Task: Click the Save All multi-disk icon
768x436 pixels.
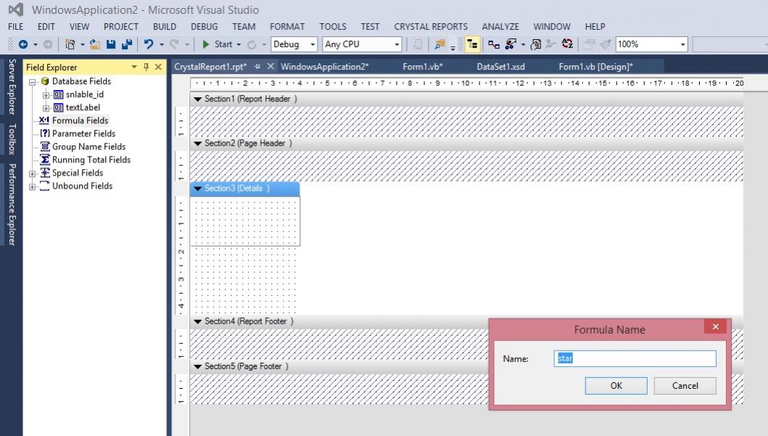Action: (x=128, y=44)
